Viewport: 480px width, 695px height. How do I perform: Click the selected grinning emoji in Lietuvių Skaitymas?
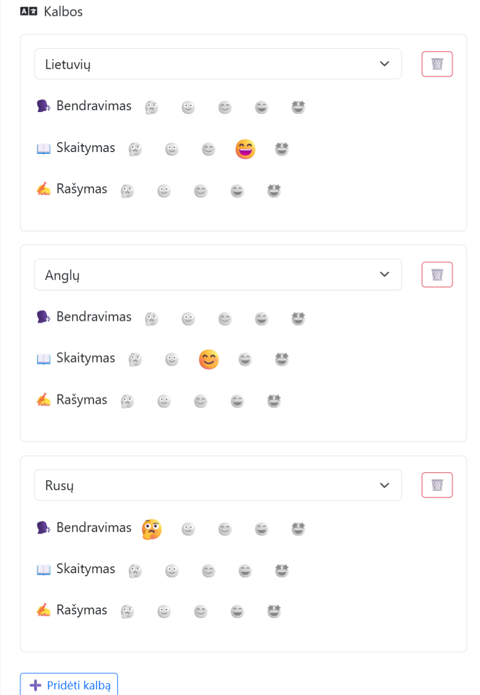(x=245, y=149)
